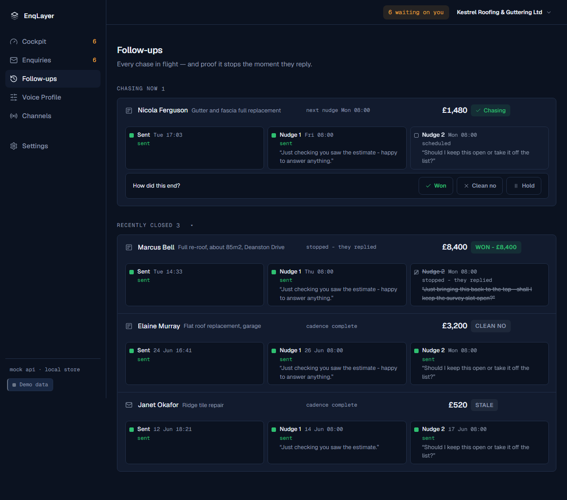Put Nicola Ferguson's chase on Hold

(524, 186)
